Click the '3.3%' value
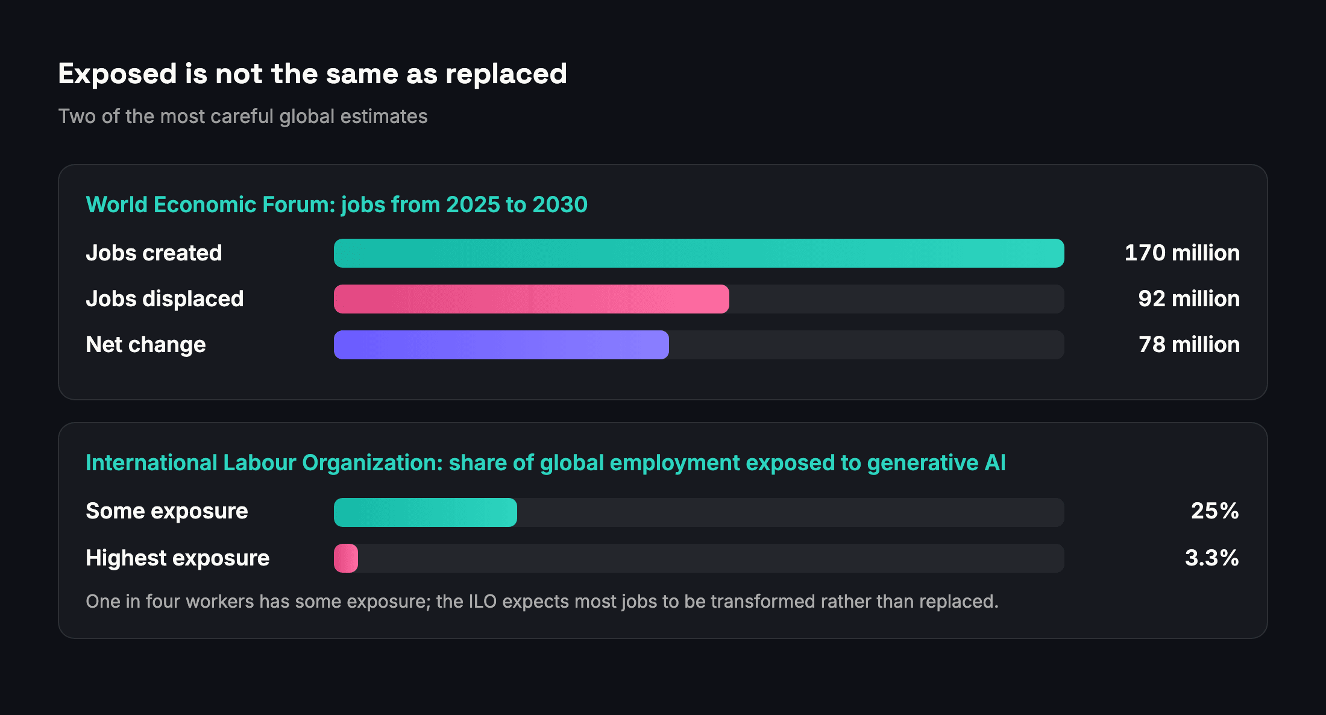 (x=1212, y=558)
